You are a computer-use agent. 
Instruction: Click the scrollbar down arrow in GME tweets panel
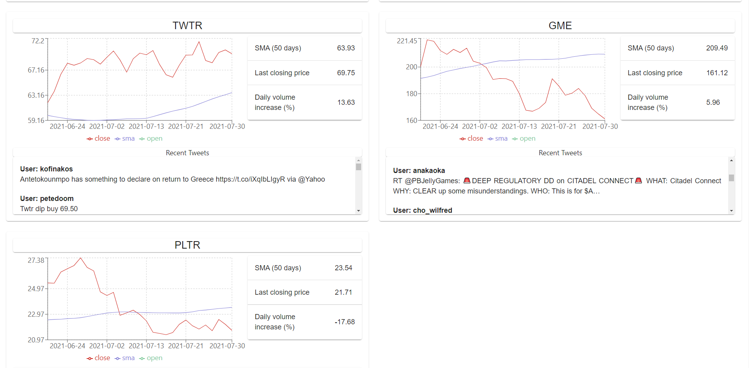coord(731,210)
